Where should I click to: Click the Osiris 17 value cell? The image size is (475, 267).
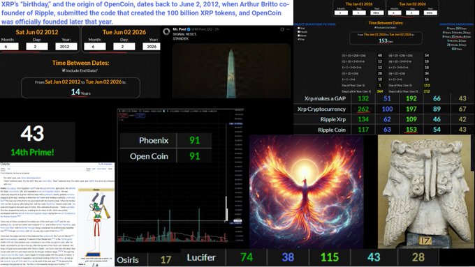pyautogui.click(x=166, y=260)
